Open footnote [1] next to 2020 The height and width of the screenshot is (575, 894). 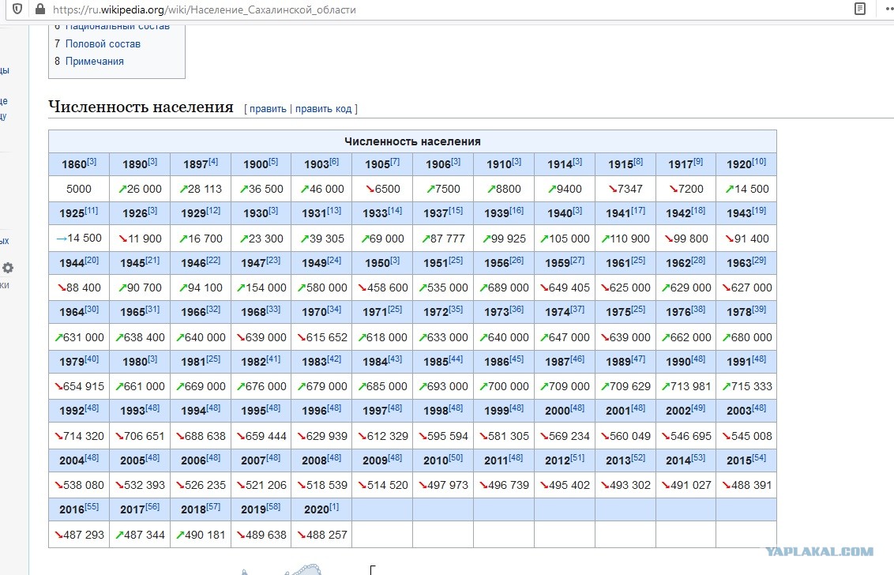pos(334,506)
